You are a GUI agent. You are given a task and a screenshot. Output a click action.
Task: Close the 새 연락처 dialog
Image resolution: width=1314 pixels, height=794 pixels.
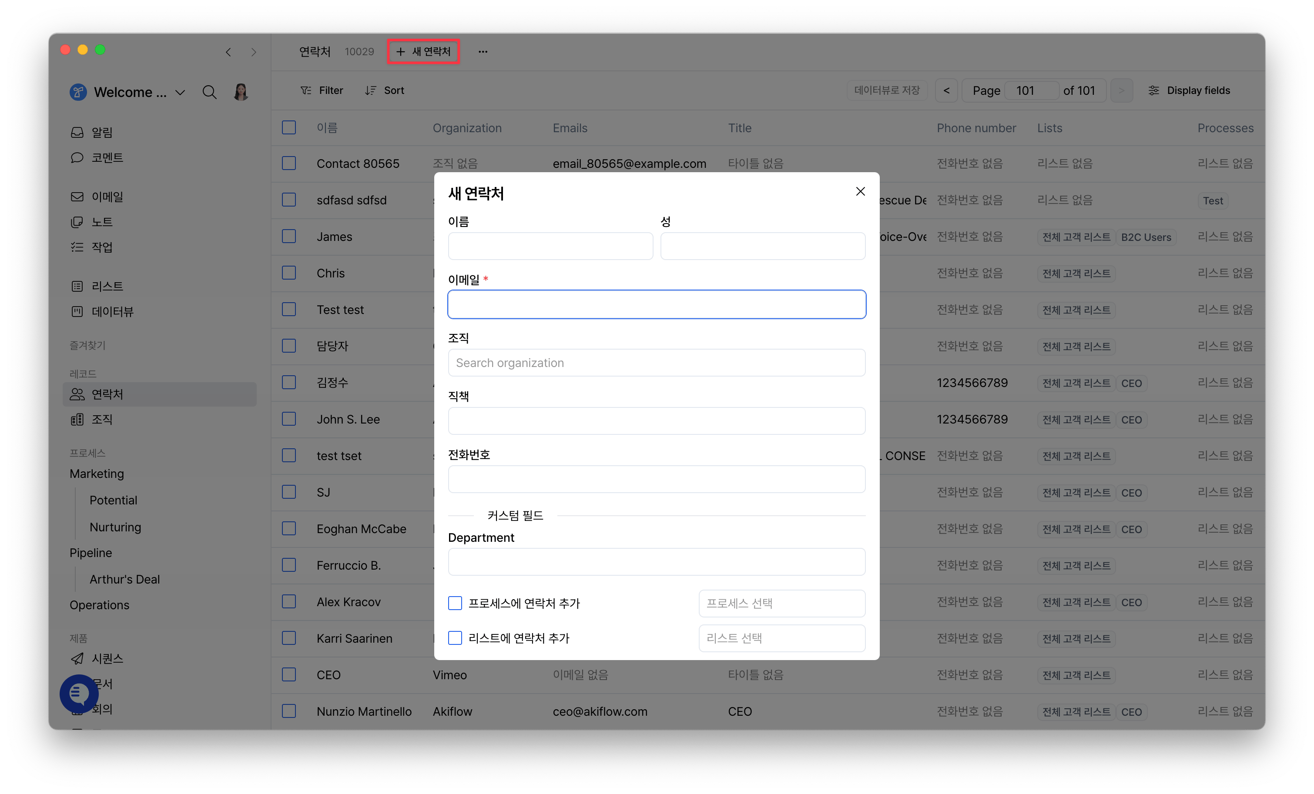pyautogui.click(x=860, y=191)
